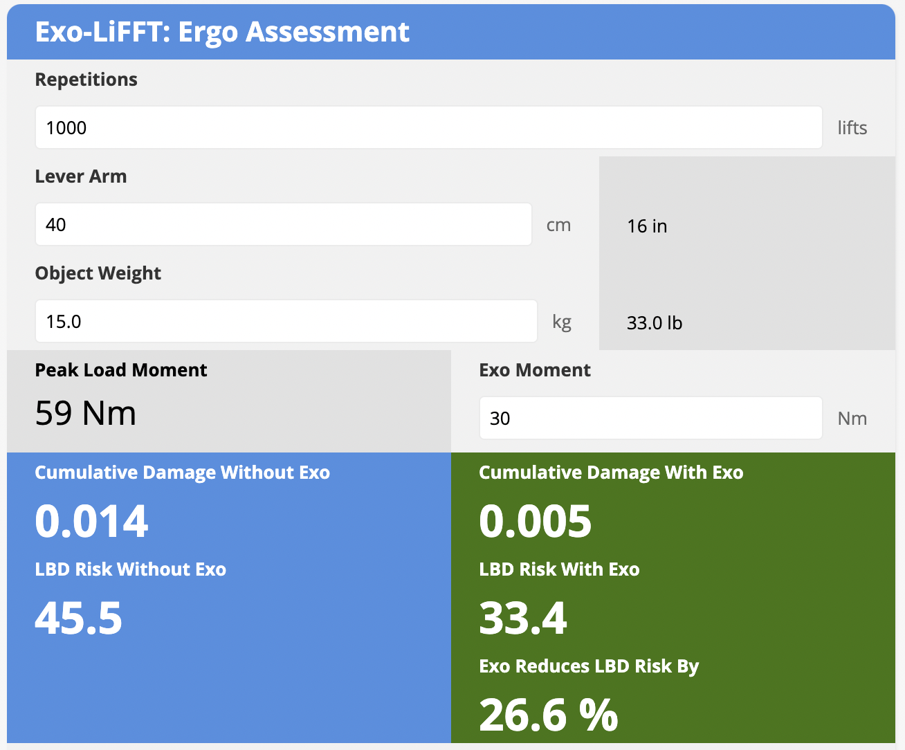Click the Lever Arm label
This screenshot has width=905, height=750.
coord(80,176)
